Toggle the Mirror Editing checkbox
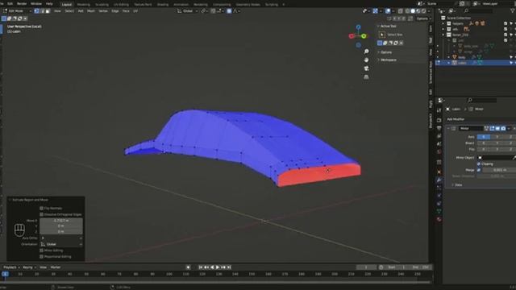516x290 pixels. (41, 251)
